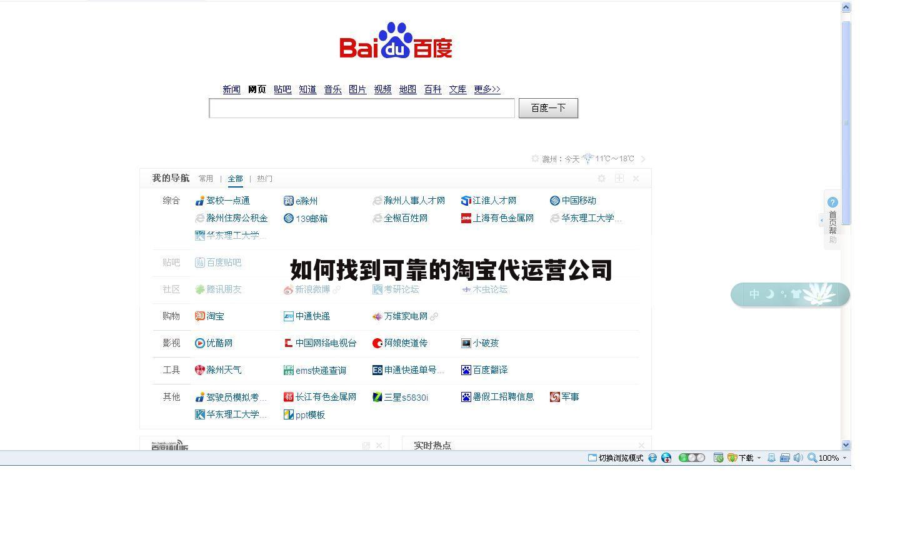This screenshot has width=900, height=542.
Task: Click the browser window green-clock icon in status bar
Action: [x=719, y=458]
